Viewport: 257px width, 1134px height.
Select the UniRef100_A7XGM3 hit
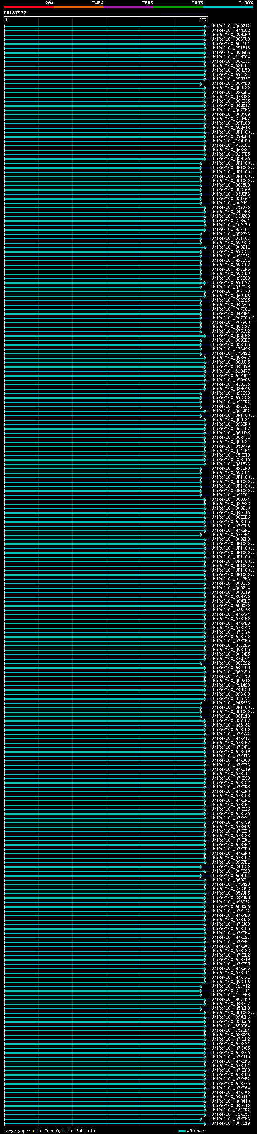tap(230, 1119)
